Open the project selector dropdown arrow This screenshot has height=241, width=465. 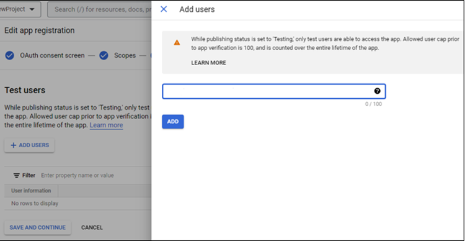coord(32,9)
